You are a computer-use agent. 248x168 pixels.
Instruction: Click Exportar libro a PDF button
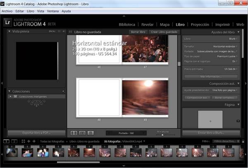36,133
